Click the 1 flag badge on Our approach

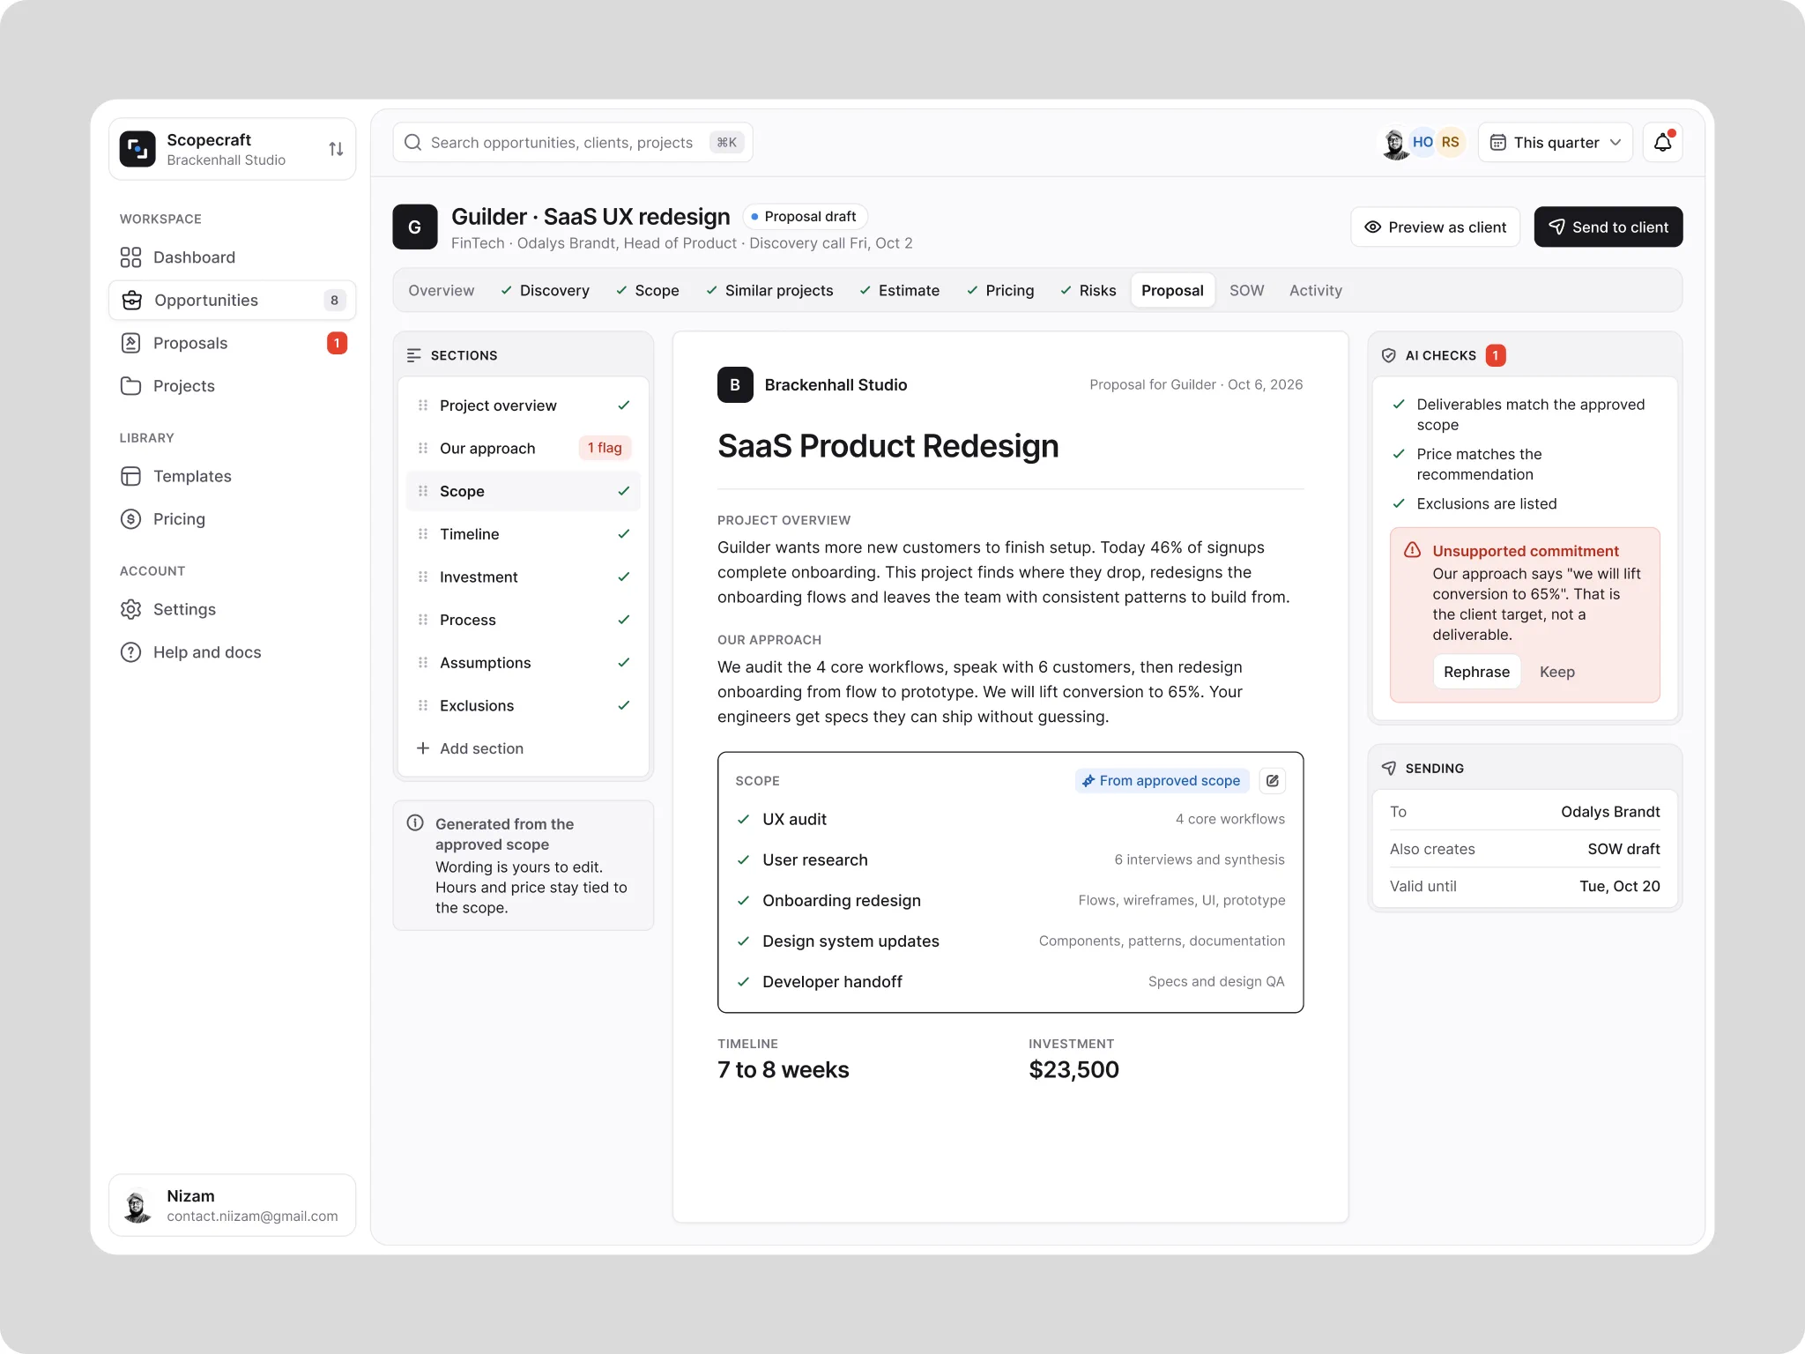tap(605, 448)
